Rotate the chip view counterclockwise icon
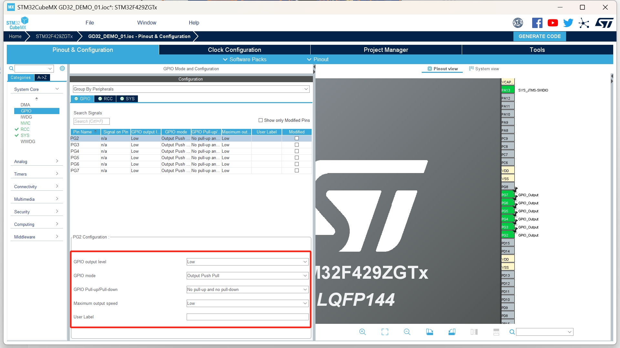This screenshot has width=620, height=348. (452, 332)
